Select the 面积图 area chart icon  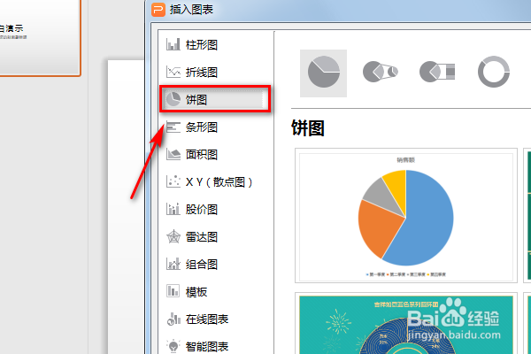[173, 155]
